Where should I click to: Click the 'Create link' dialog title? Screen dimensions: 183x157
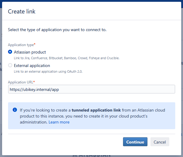point(21,11)
